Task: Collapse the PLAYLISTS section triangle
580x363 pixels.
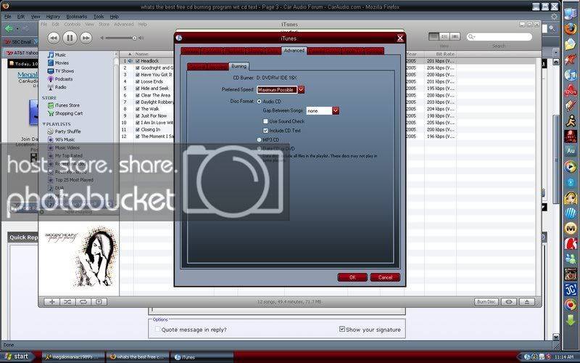Action: point(44,124)
